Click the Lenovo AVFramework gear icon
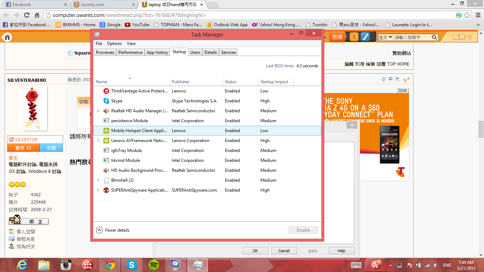This screenshot has width=484, height=272. pos(106,141)
